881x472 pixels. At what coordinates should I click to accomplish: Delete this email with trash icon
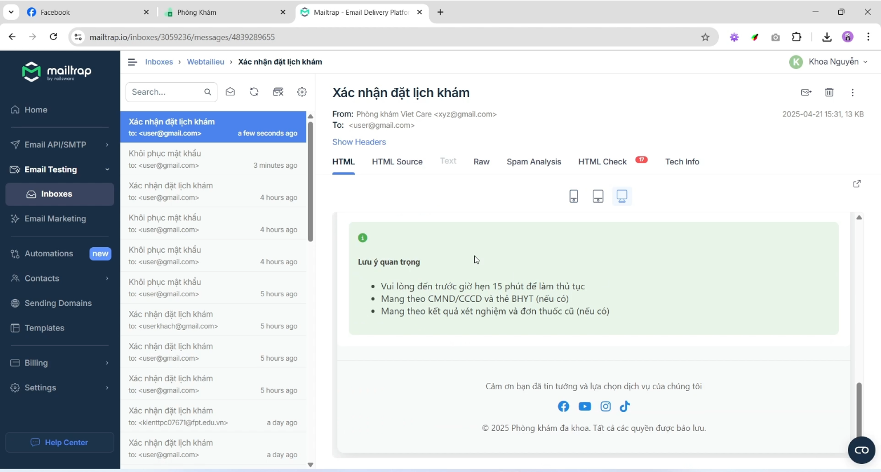click(830, 92)
